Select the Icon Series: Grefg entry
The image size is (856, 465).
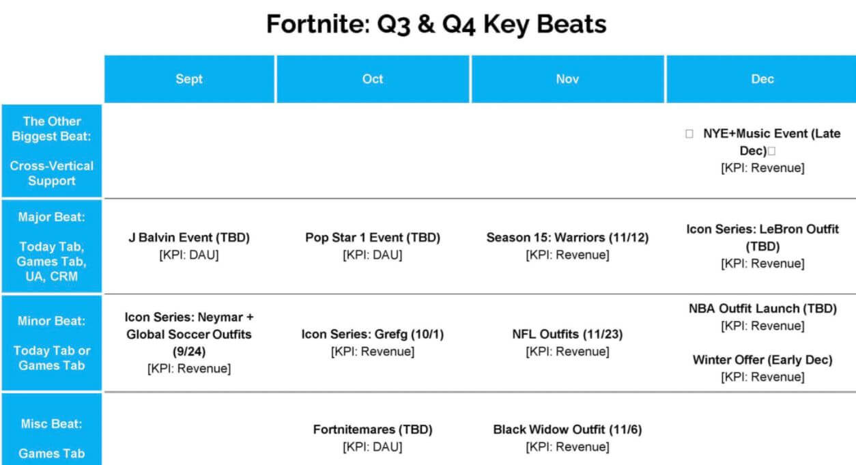pos(373,335)
